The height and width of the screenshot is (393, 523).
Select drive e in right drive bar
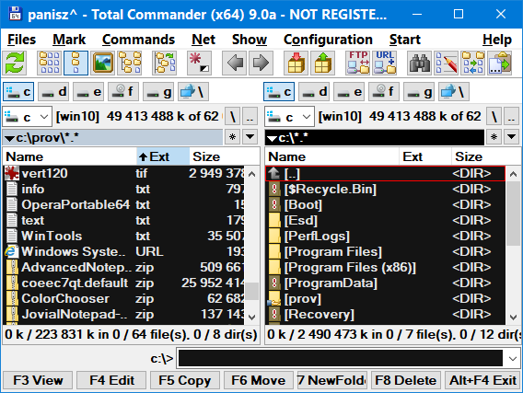tap(349, 92)
